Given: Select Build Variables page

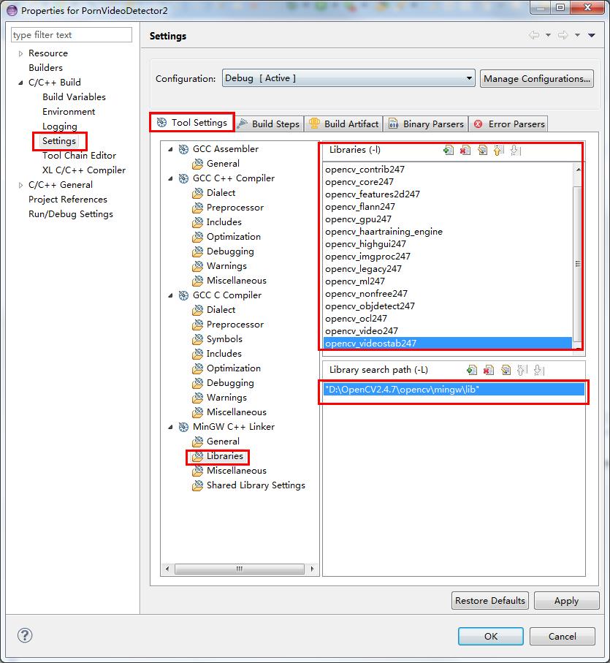Looking at the screenshot, I should coord(74,96).
